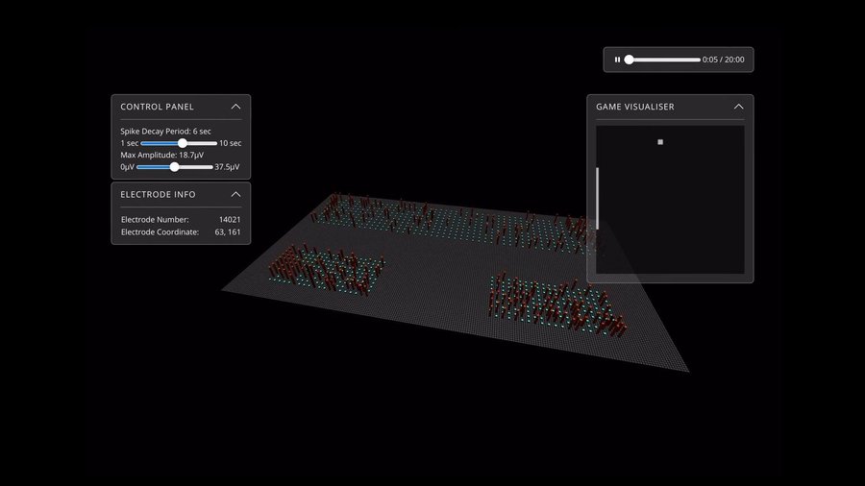865x486 pixels.
Task: Click the Game Visualiser header title
Action: 635,107
